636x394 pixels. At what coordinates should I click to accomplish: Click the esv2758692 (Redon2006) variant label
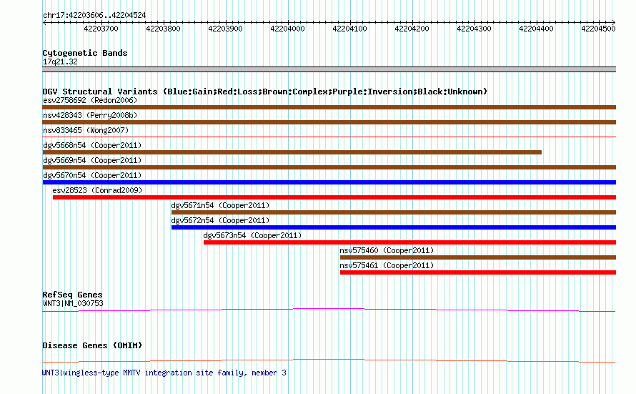(90, 100)
